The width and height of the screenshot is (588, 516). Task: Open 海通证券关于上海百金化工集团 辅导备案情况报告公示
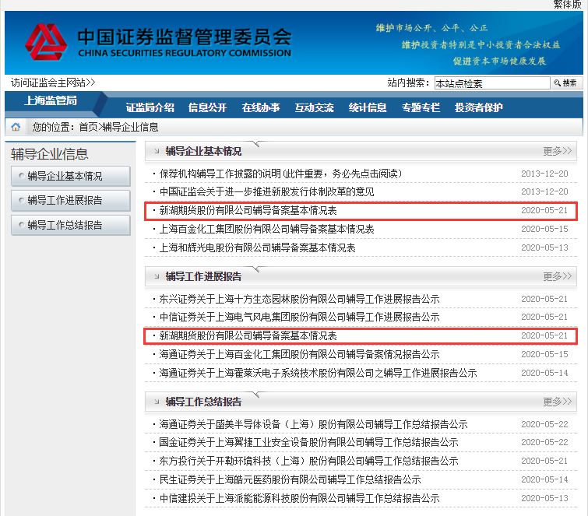coord(299,354)
